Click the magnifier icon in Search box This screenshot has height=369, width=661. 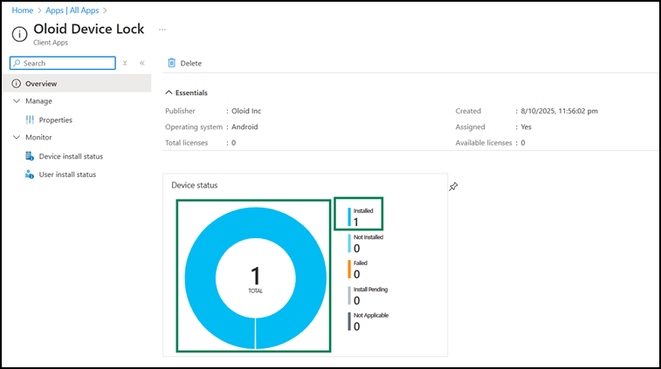point(17,63)
